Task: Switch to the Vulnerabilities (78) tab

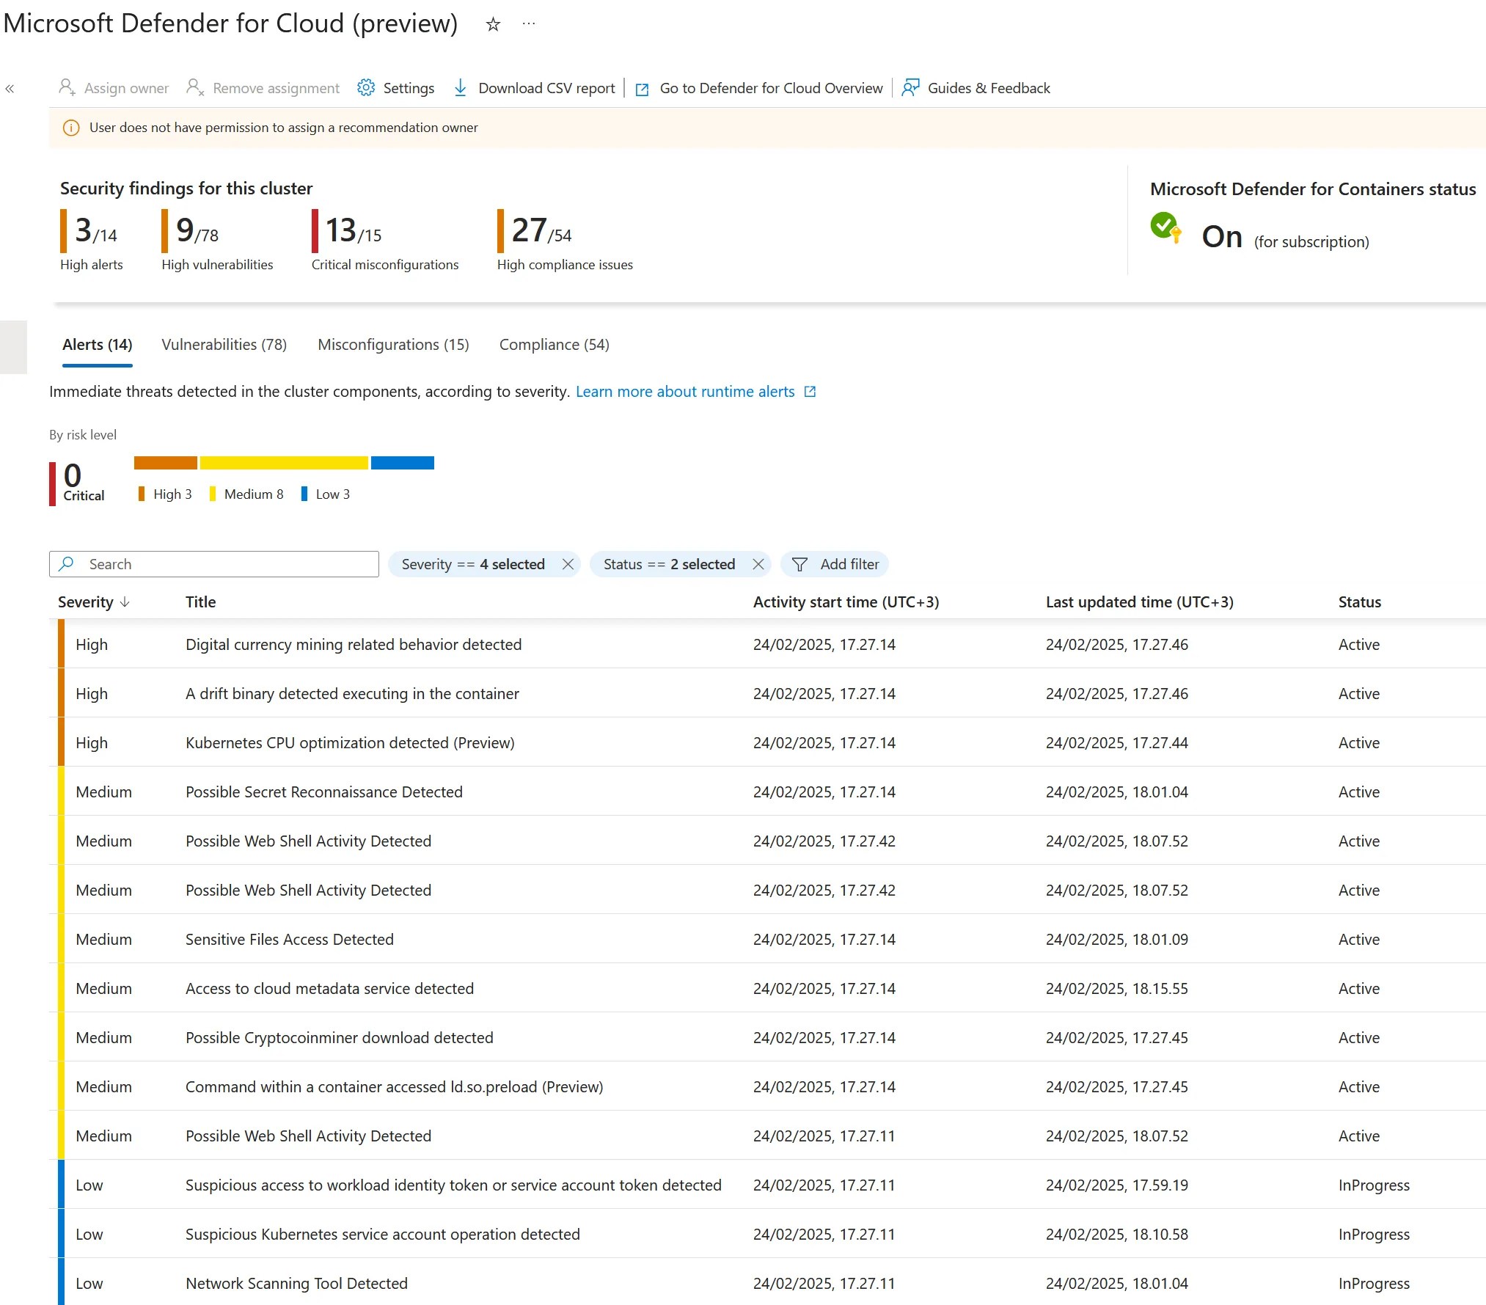Action: point(224,345)
